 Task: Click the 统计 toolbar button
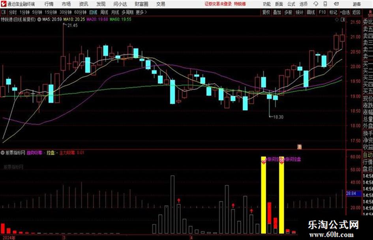point(299,12)
